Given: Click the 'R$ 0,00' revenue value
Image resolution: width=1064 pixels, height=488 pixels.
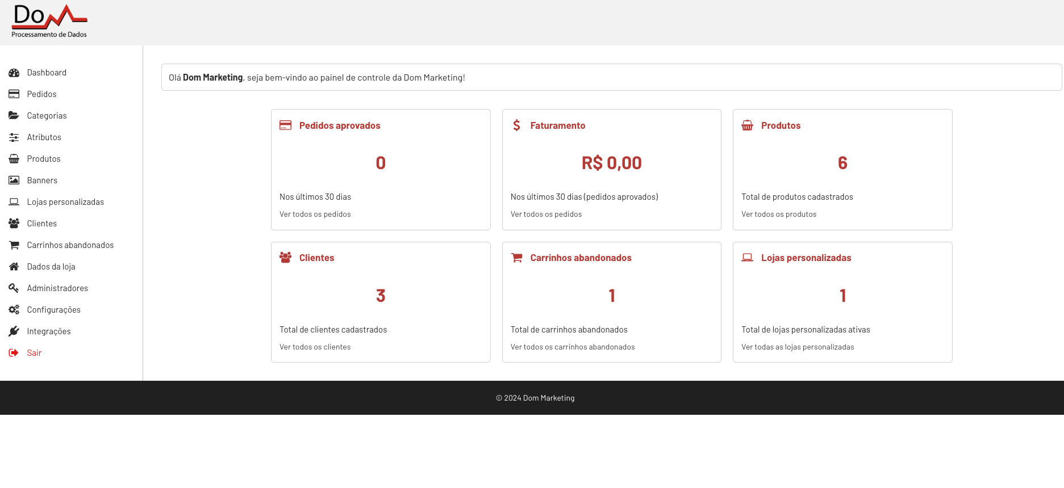Looking at the screenshot, I should click(612, 163).
